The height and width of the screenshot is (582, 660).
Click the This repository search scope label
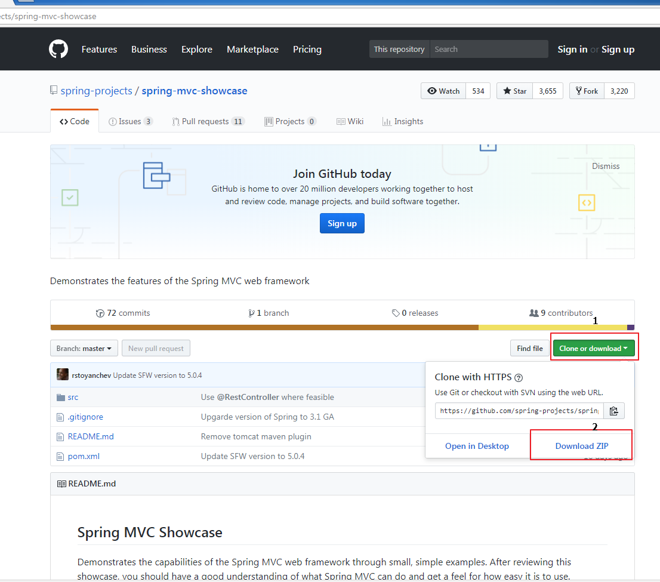click(399, 50)
